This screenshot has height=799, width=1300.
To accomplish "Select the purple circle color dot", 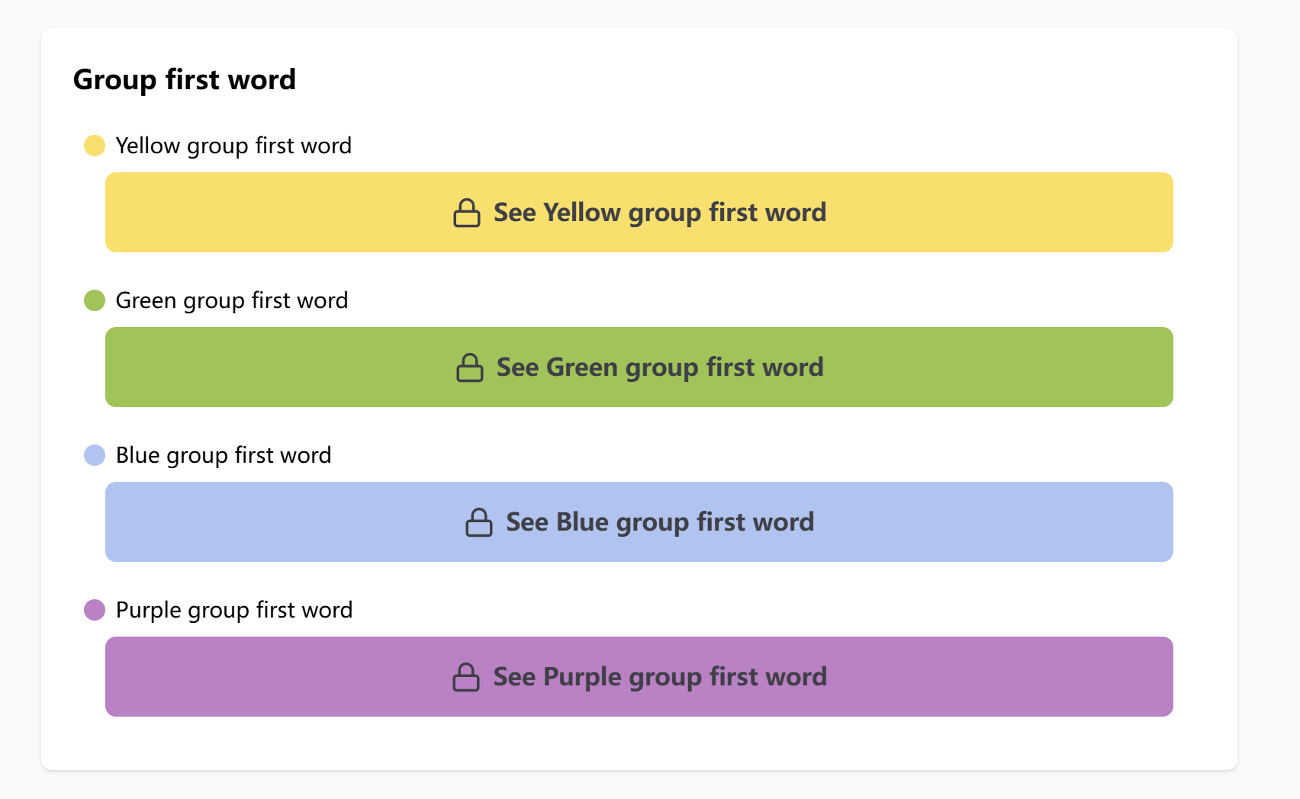I will coord(95,610).
